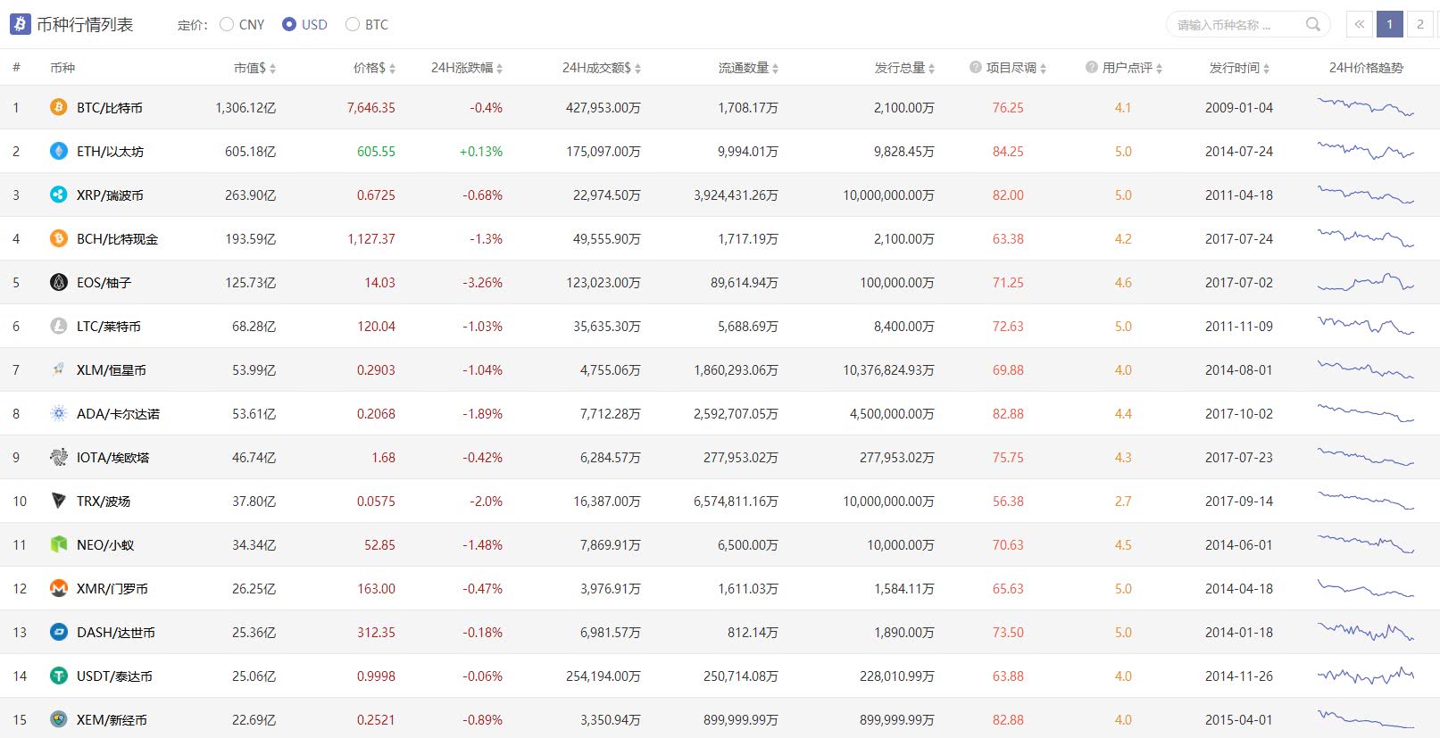Click the search magnifier icon
1440x738 pixels.
pyautogui.click(x=1312, y=24)
